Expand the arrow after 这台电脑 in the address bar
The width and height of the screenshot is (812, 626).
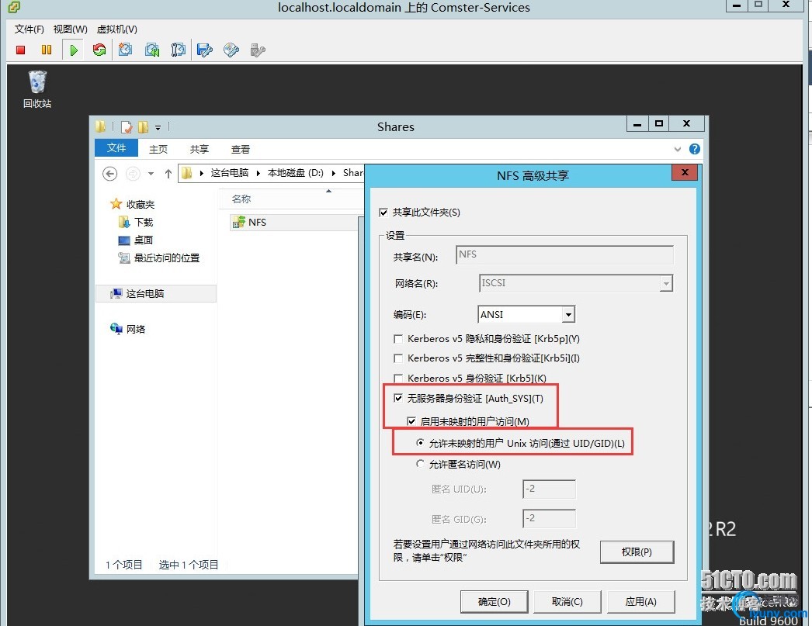pos(258,173)
